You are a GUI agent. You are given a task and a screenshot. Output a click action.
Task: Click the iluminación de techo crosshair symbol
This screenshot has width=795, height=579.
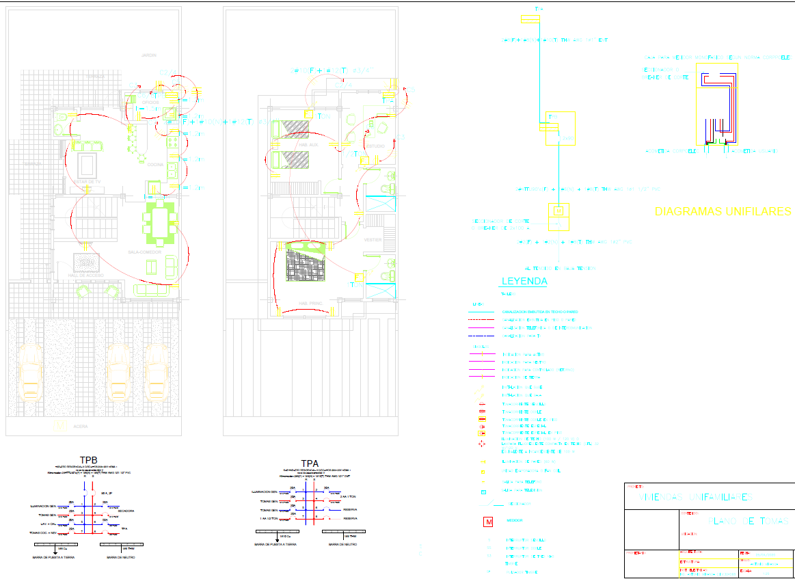point(481,443)
